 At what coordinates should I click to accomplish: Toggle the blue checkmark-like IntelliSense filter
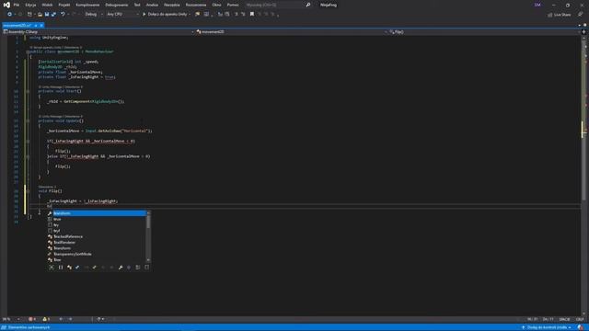click(77, 268)
